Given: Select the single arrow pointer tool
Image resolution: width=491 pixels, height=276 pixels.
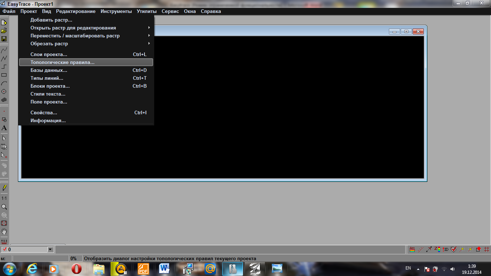Looking at the screenshot, I should click(4, 138).
